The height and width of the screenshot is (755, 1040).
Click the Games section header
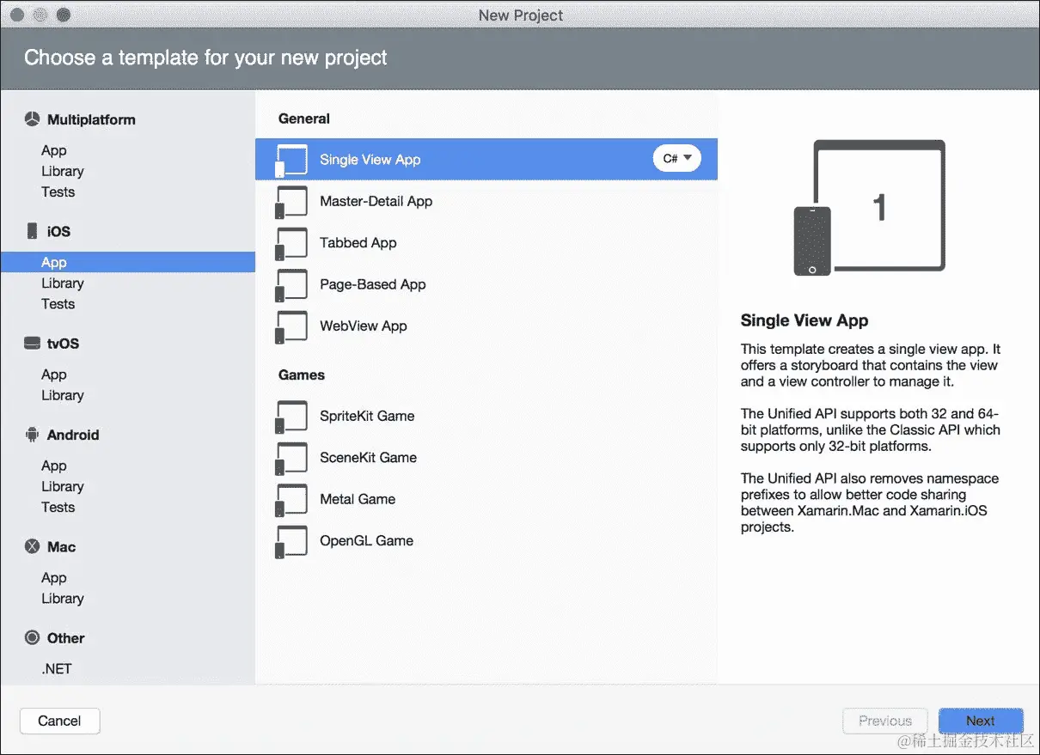pos(302,374)
